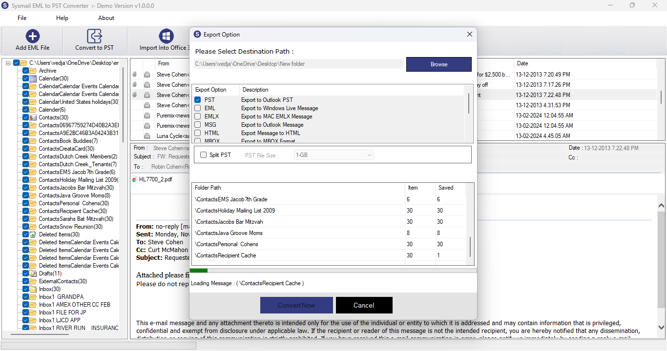The image size is (667, 351).
Task: Click the Add EML File icon
Action: tap(33, 36)
